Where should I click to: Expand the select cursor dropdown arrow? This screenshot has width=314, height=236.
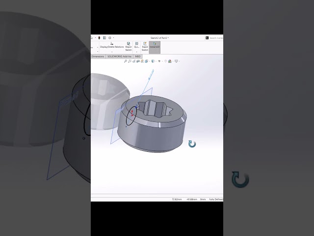pyautogui.click(x=95, y=38)
